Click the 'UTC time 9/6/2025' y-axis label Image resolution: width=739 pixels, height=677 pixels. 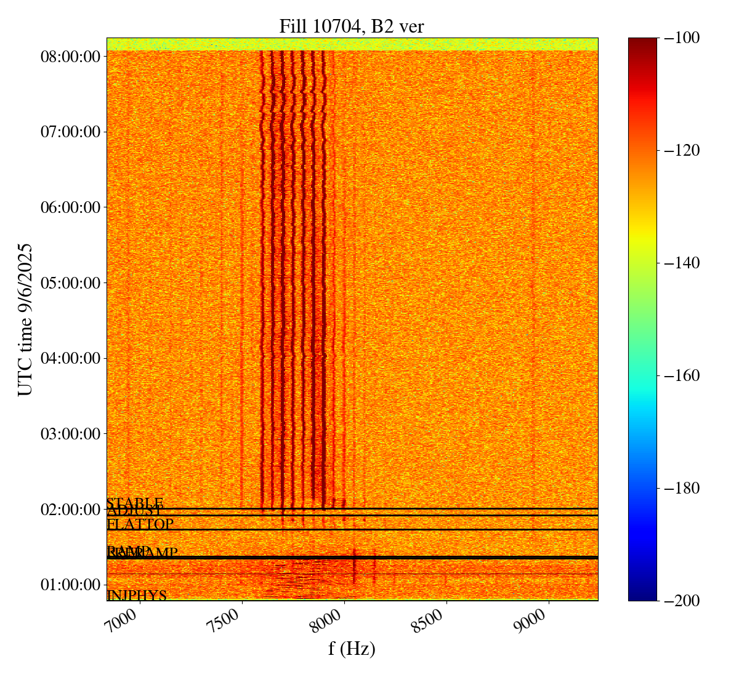click(25, 319)
